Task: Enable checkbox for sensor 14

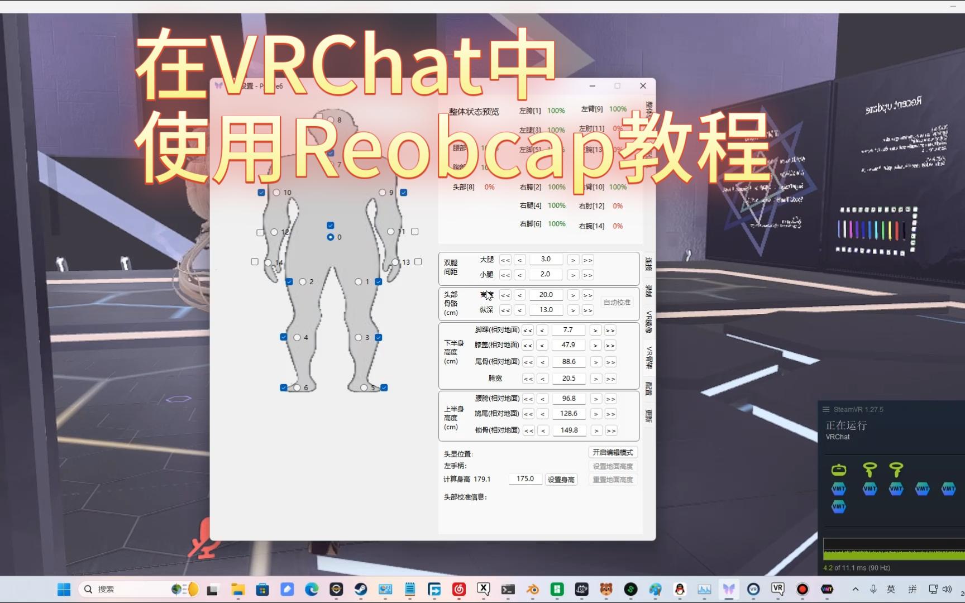Action: 255,261
